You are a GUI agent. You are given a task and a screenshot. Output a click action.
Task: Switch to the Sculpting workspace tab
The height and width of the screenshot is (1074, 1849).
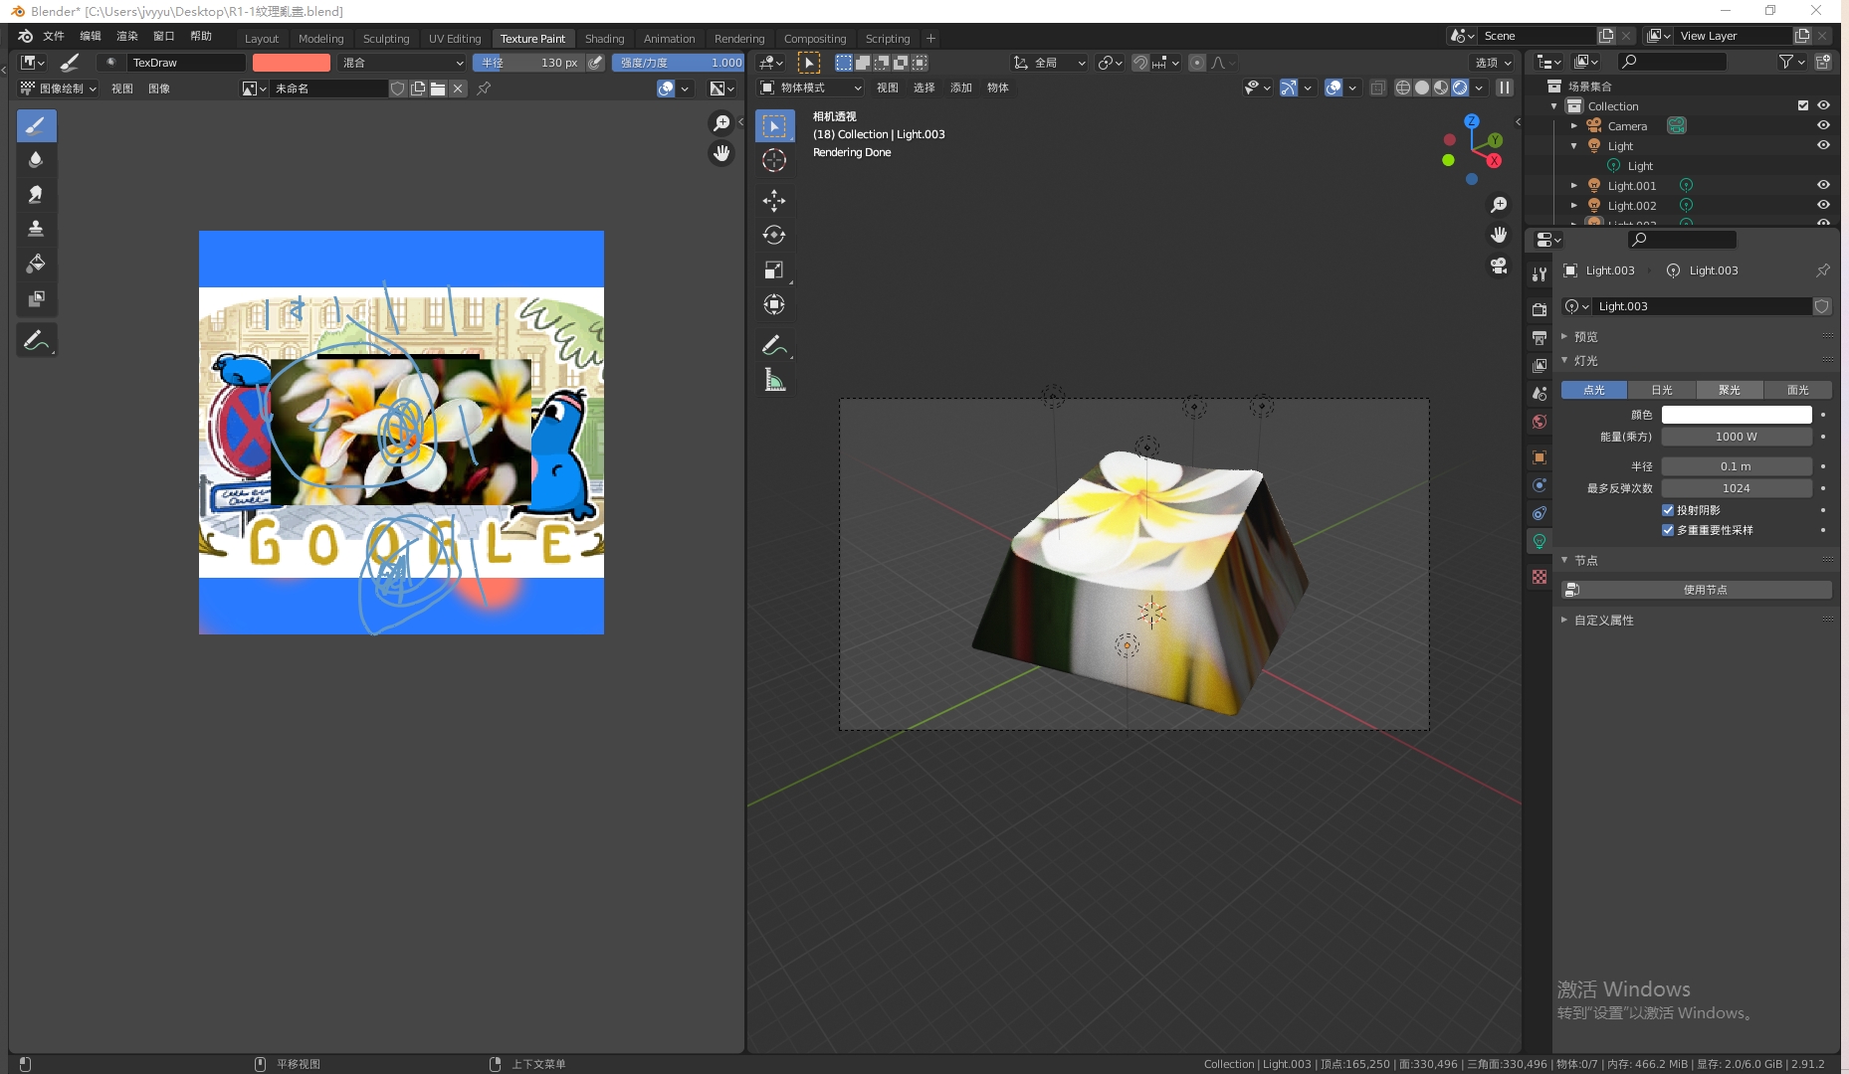pyautogui.click(x=386, y=39)
